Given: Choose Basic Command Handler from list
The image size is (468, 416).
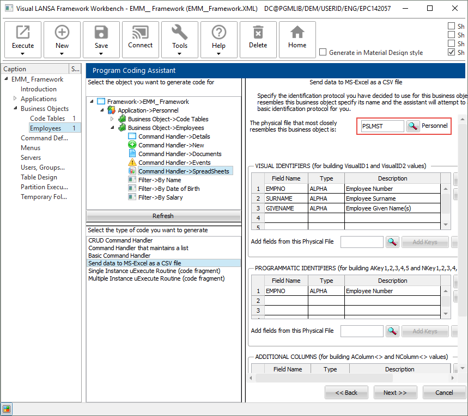Looking at the screenshot, I should tap(119, 256).
